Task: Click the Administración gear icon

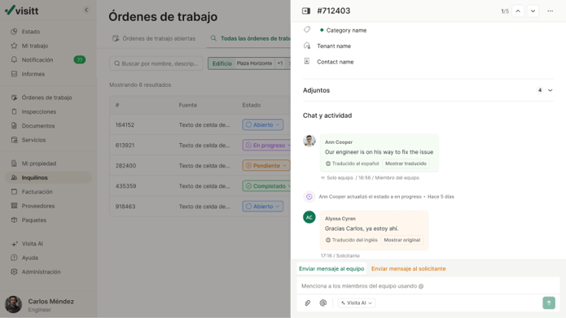Action: click(14, 272)
